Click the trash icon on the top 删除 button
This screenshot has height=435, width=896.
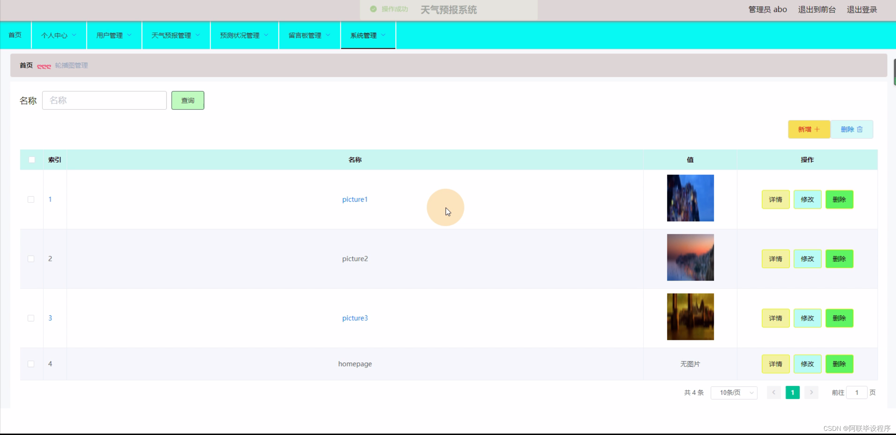(x=860, y=129)
